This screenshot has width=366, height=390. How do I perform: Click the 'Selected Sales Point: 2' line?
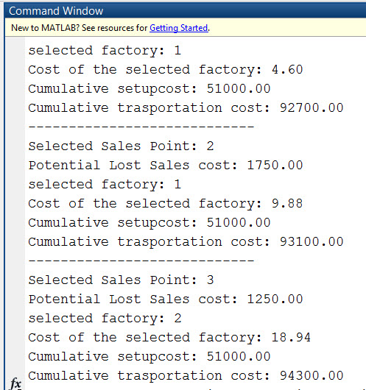[121, 146]
